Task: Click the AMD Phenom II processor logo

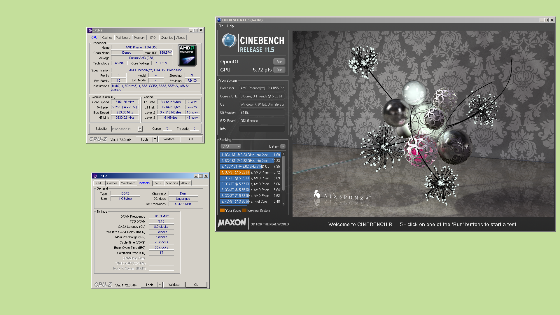Action: pos(187,55)
